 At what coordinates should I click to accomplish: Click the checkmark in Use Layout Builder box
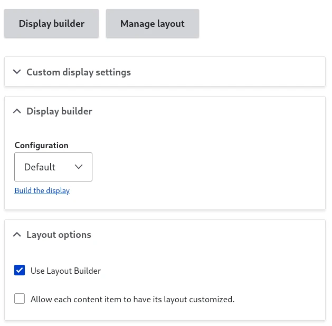(20, 270)
